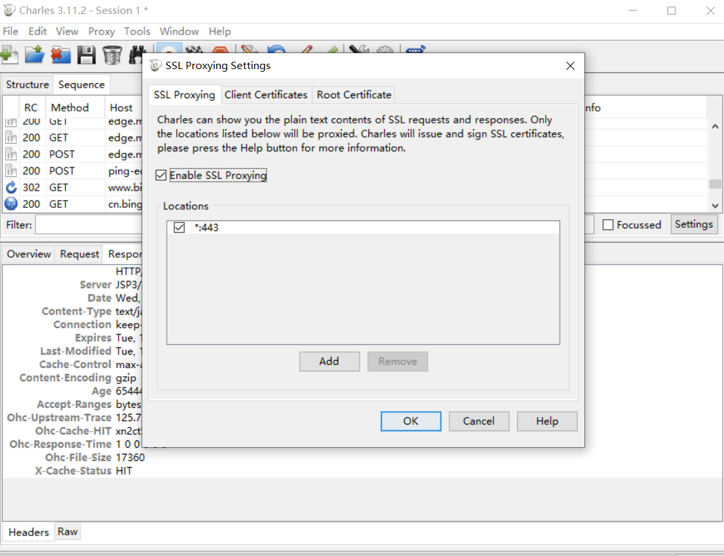This screenshot has width=724, height=556.
Task: Open the Request tab
Action: [x=79, y=254]
